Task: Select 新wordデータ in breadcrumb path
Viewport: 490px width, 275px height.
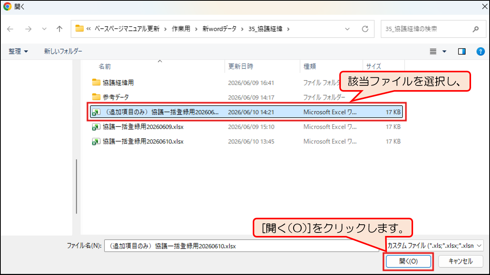Action: click(219, 29)
